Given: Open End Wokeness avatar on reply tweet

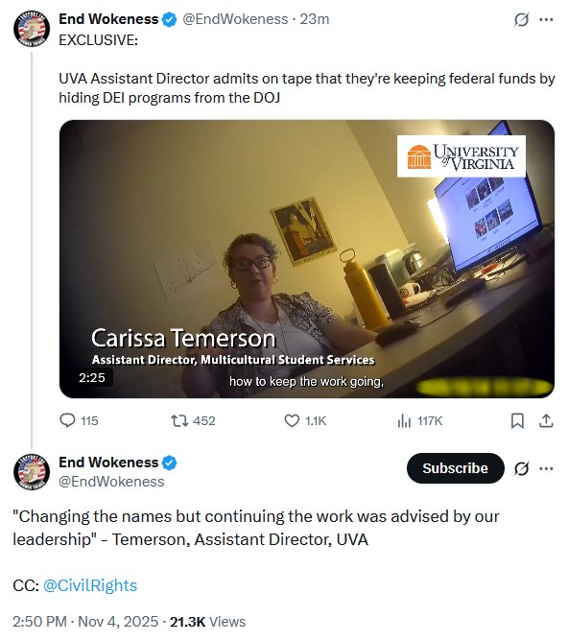Looking at the screenshot, I should coord(32,472).
